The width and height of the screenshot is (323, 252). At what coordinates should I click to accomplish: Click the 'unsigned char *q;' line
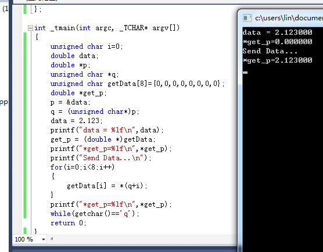(x=84, y=74)
